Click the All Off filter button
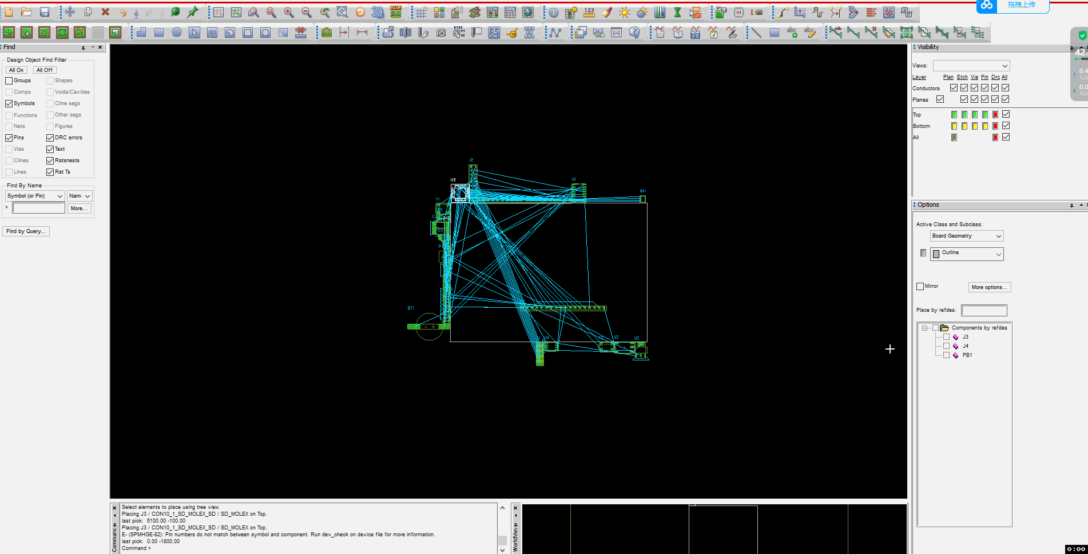This screenshot has width=1088, height=554. [x=45, y=70]
